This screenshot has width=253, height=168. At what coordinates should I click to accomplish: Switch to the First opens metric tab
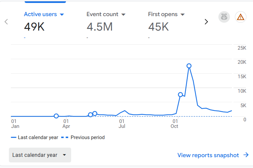coord(163,14)
